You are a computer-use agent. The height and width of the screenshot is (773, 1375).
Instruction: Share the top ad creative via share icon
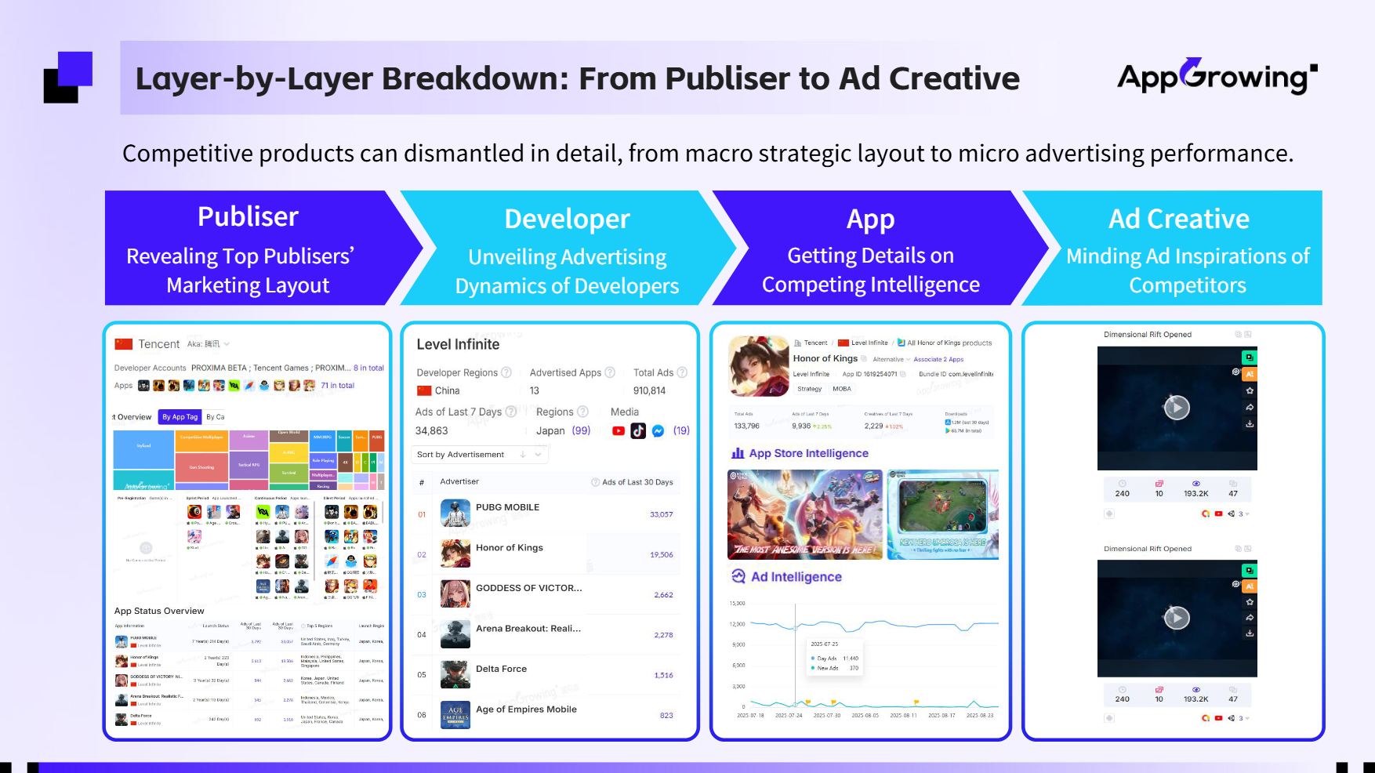coord(1250,407)
